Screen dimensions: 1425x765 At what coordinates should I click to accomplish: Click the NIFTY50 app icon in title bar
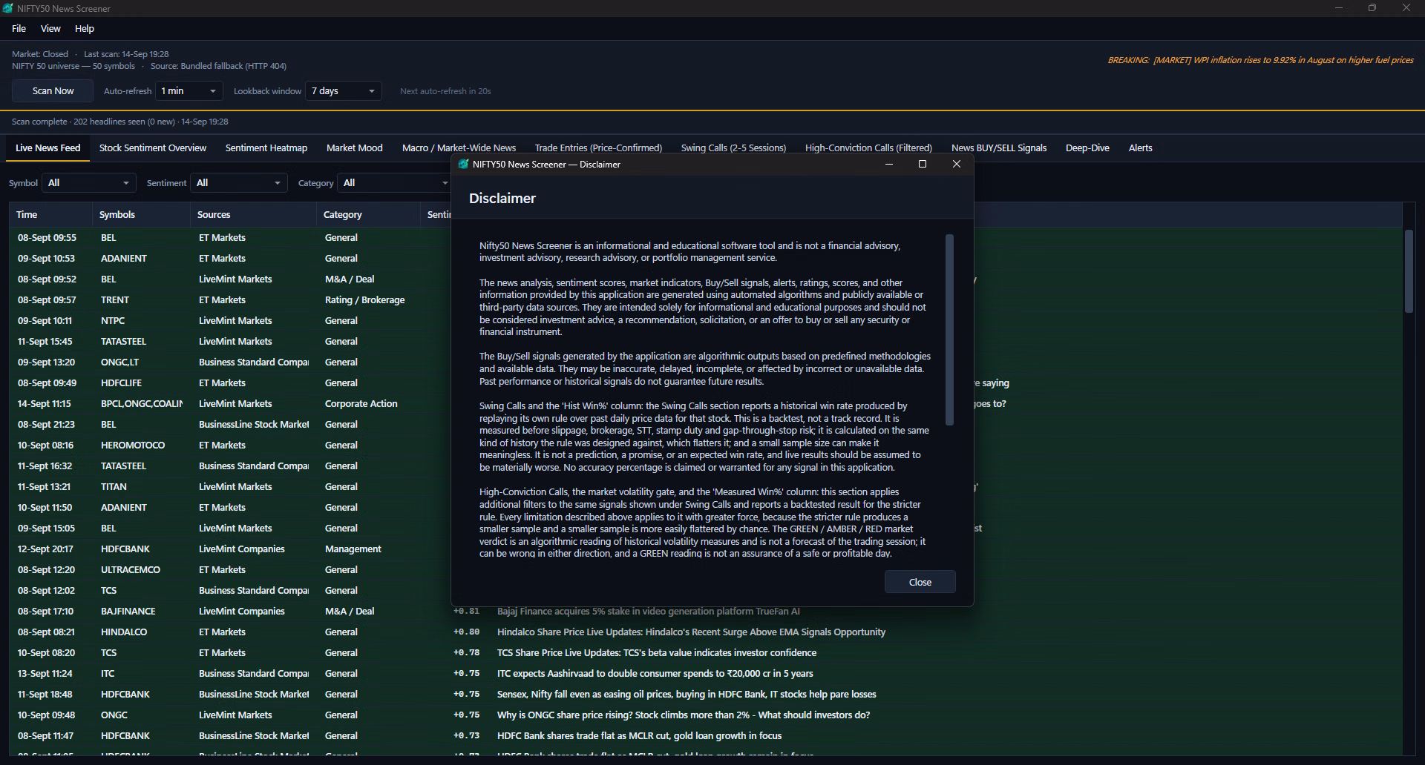(x=8, y=8)
